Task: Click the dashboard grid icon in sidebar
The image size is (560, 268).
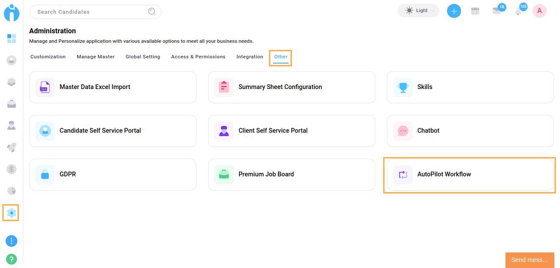Action: coord(12,39)
